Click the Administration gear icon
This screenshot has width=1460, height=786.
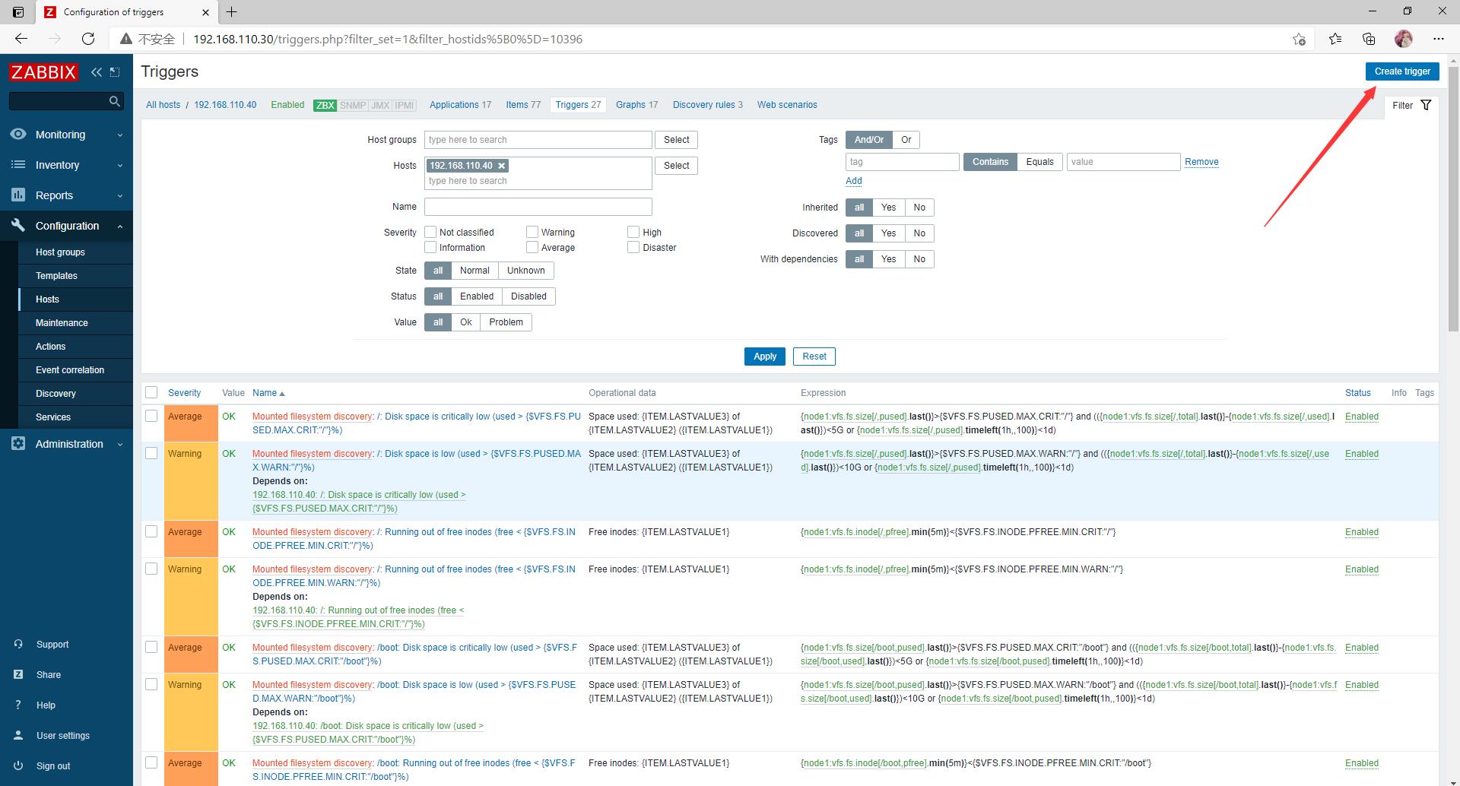tap(18, 443)
